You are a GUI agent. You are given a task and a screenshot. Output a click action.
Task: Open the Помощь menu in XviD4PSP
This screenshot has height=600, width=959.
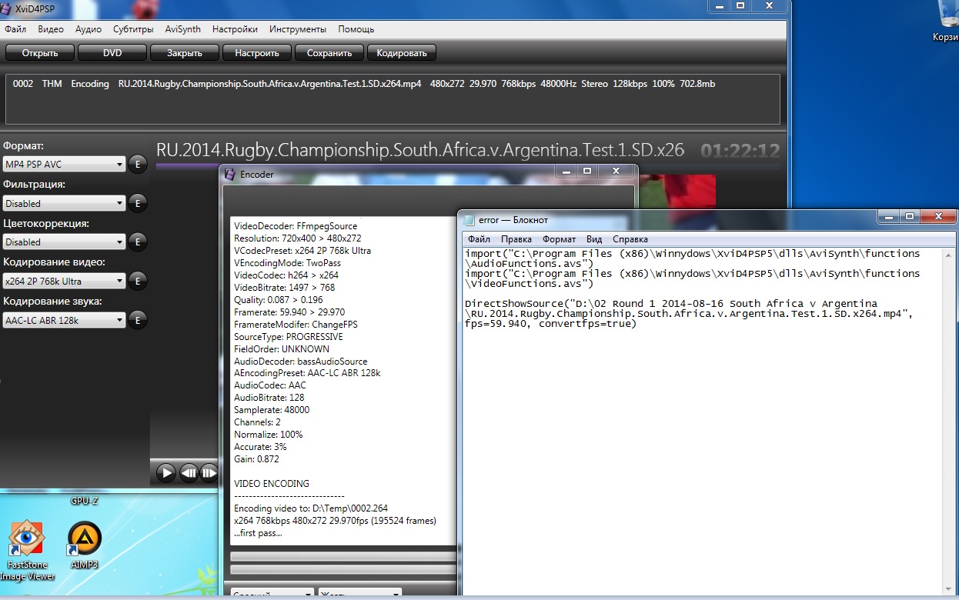[x=356, y=29]
